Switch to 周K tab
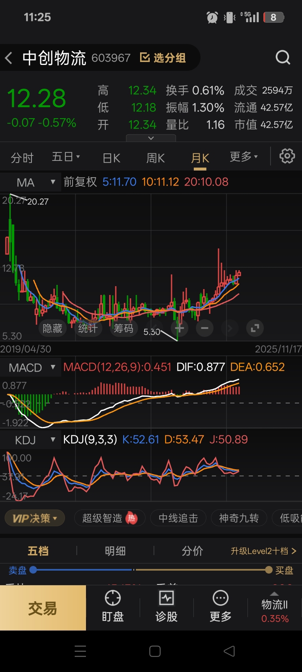Screen dimensions: 302x672 (x=155, y=158)
